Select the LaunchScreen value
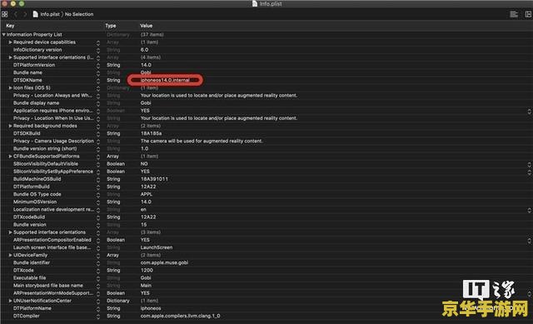The width and height of the screenshot is (533, 324). (x=157, y=247)
